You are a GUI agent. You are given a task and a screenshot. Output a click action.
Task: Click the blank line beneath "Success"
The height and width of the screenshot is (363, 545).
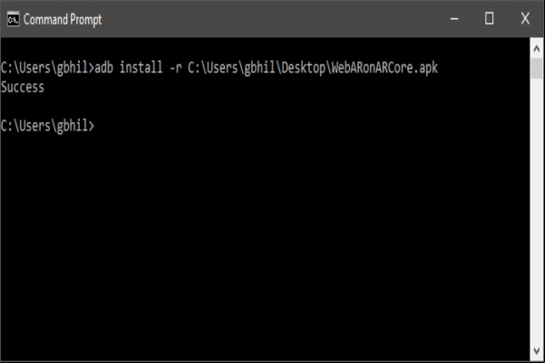coord(265,107)
